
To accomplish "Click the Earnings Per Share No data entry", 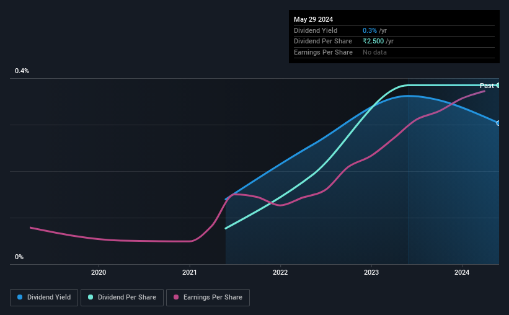I will tap(374, 52).
